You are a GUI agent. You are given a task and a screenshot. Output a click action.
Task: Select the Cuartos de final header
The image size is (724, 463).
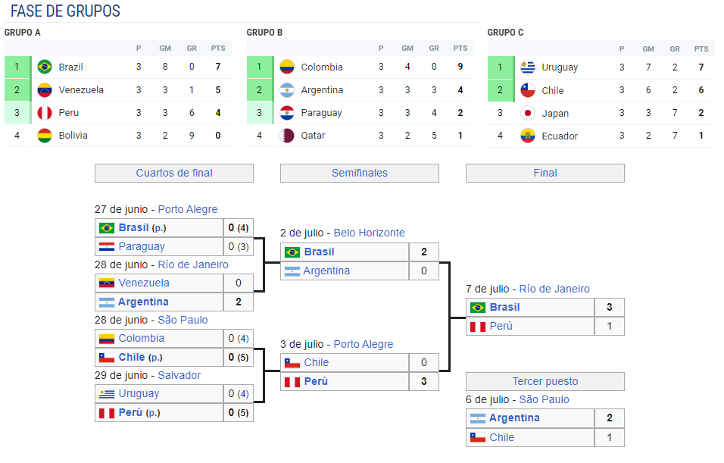tap(174, 173)
